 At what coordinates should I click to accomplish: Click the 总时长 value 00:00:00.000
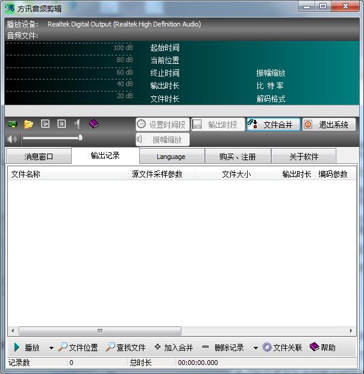198,363
